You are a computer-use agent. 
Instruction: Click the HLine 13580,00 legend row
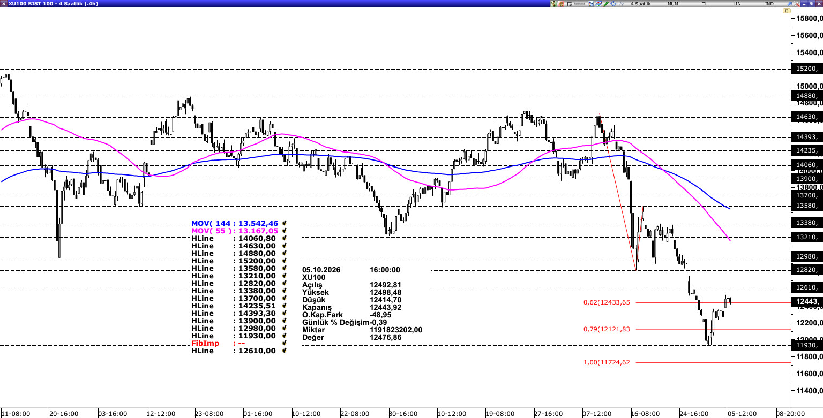[234, 268]
